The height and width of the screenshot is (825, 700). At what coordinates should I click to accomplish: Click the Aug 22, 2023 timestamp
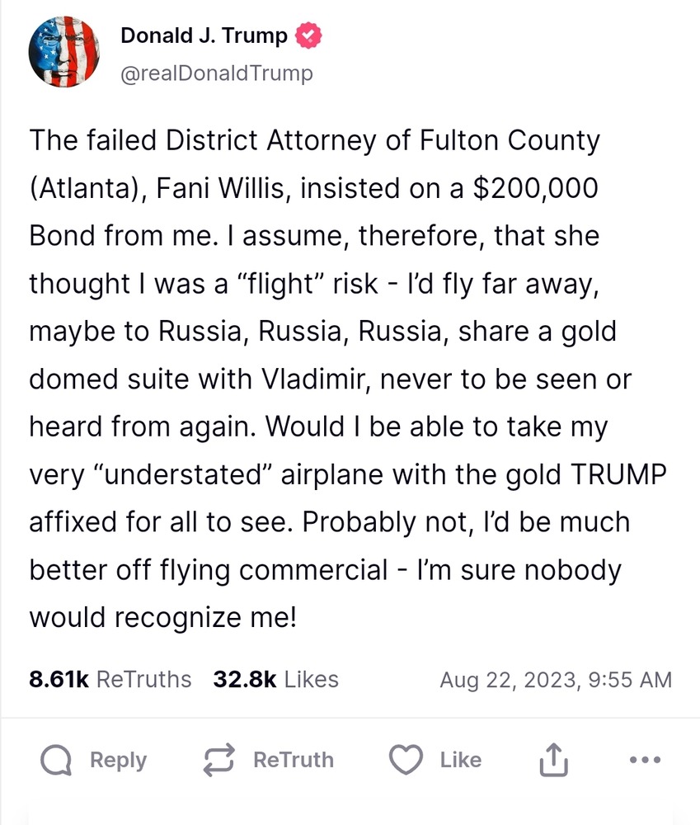coord(508,681)
